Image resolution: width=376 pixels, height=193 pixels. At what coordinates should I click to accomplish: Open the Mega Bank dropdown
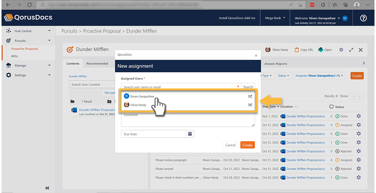(x=275, y=18)
